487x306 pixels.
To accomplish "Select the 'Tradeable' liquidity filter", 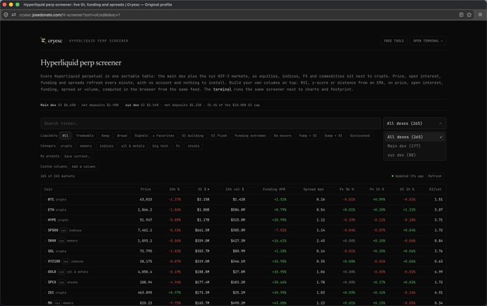I will pyautogui.click(x=85, y=135).
